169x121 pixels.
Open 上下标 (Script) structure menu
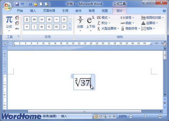click(91, 24)
